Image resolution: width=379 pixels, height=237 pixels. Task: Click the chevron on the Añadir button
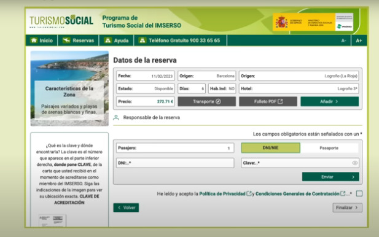pos(337,101)
